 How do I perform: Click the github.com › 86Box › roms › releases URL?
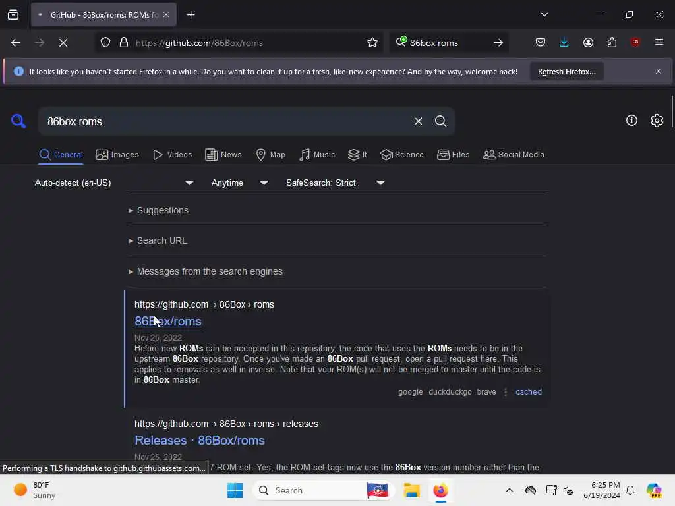[x=226, y=424]
